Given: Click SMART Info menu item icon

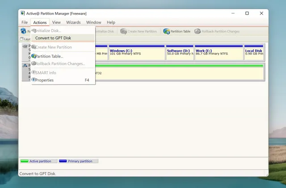Looking at the screenshot, I should pyautogui.click(x=34, y=72).
